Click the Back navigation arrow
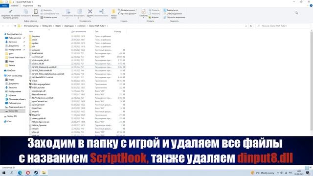The image size is (313, 176). [3, 26]
